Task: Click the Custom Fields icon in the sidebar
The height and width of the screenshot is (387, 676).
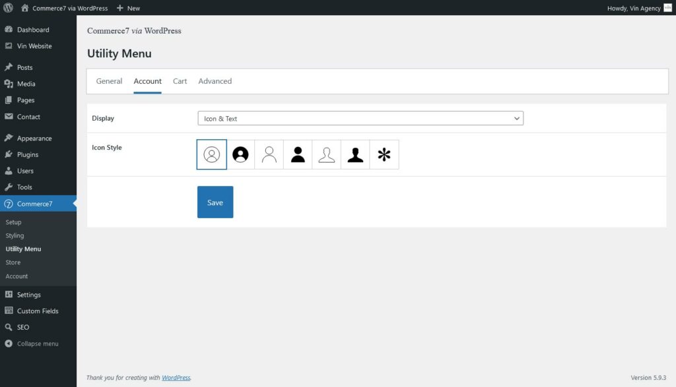Action: [9, 311]
